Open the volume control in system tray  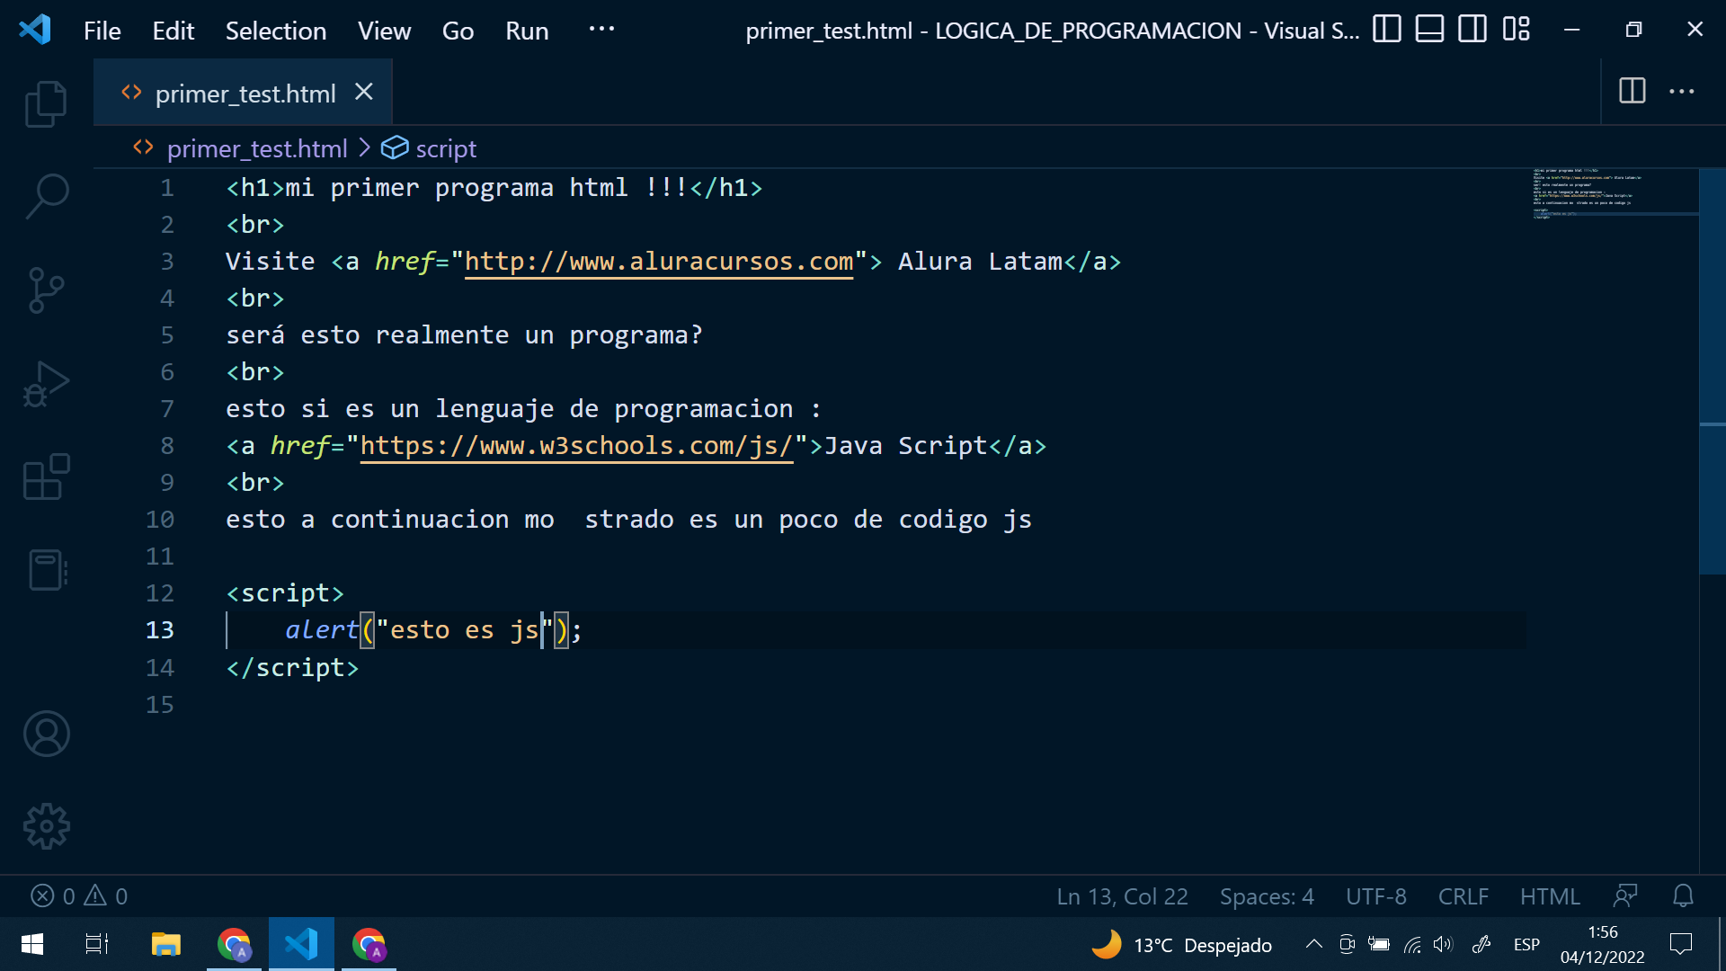1444,944
